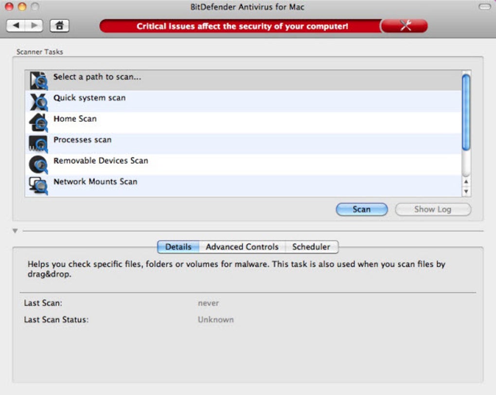This screenshot has width=496, height=395.
Task: Start the selected task with Scan button
Action: [362, 209]
